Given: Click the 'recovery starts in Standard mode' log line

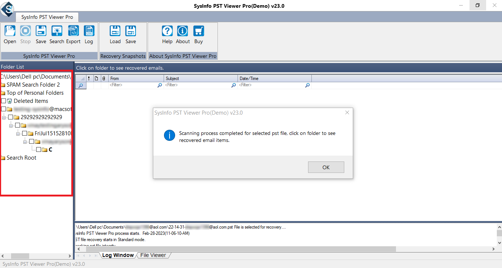Looking at the screenshot, I should point(110,240).
